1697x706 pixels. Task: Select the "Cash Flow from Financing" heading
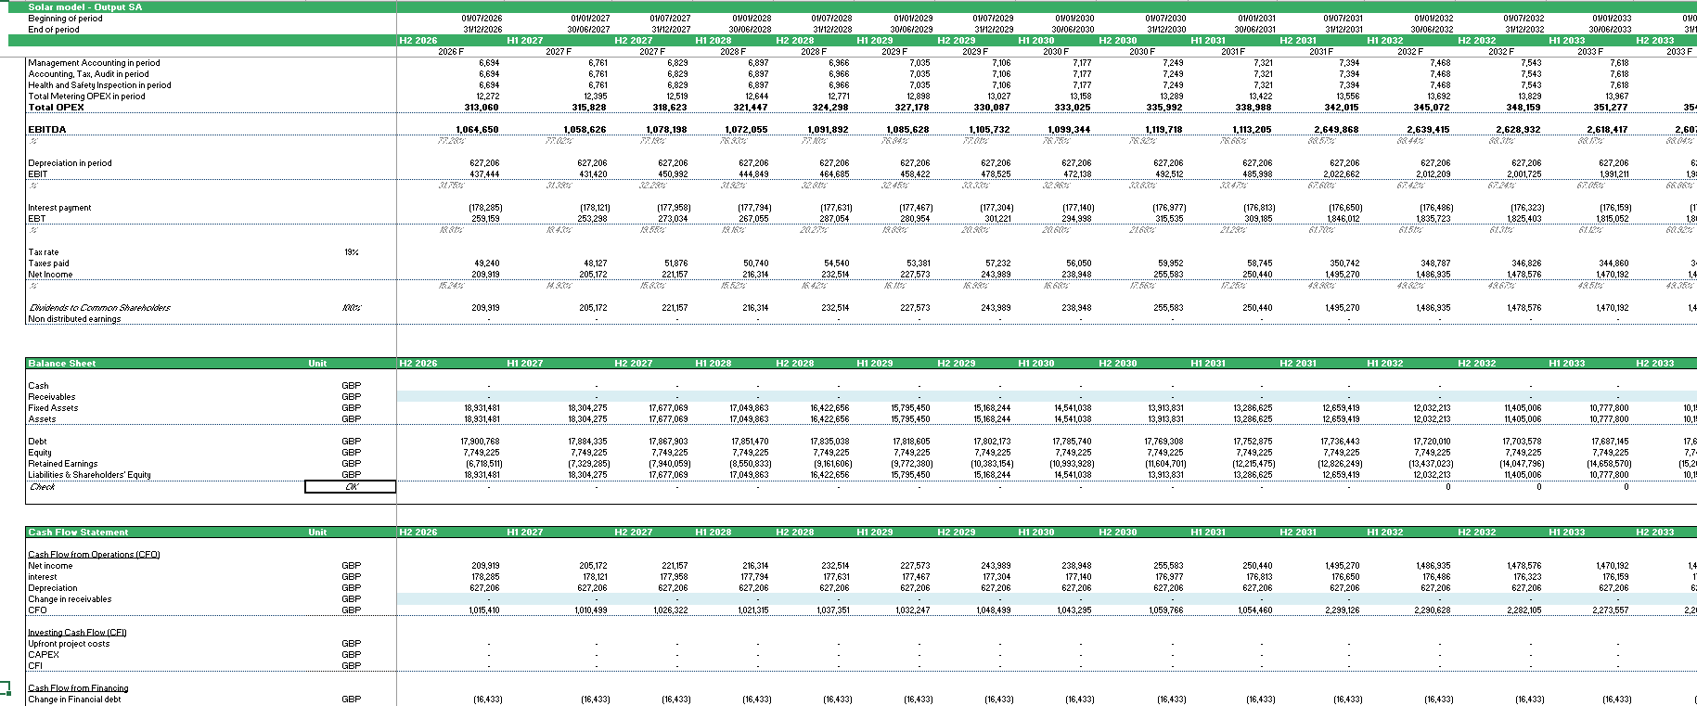(x=78, y=688)
